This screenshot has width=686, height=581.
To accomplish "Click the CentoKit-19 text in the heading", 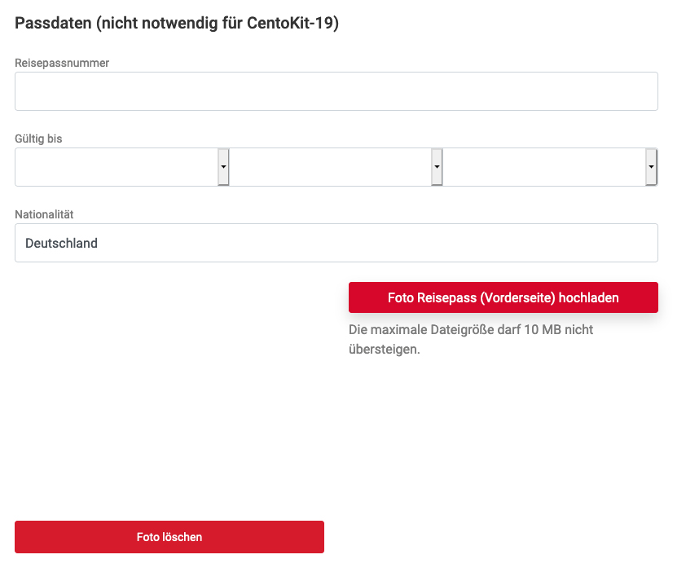I will (290, 23).
